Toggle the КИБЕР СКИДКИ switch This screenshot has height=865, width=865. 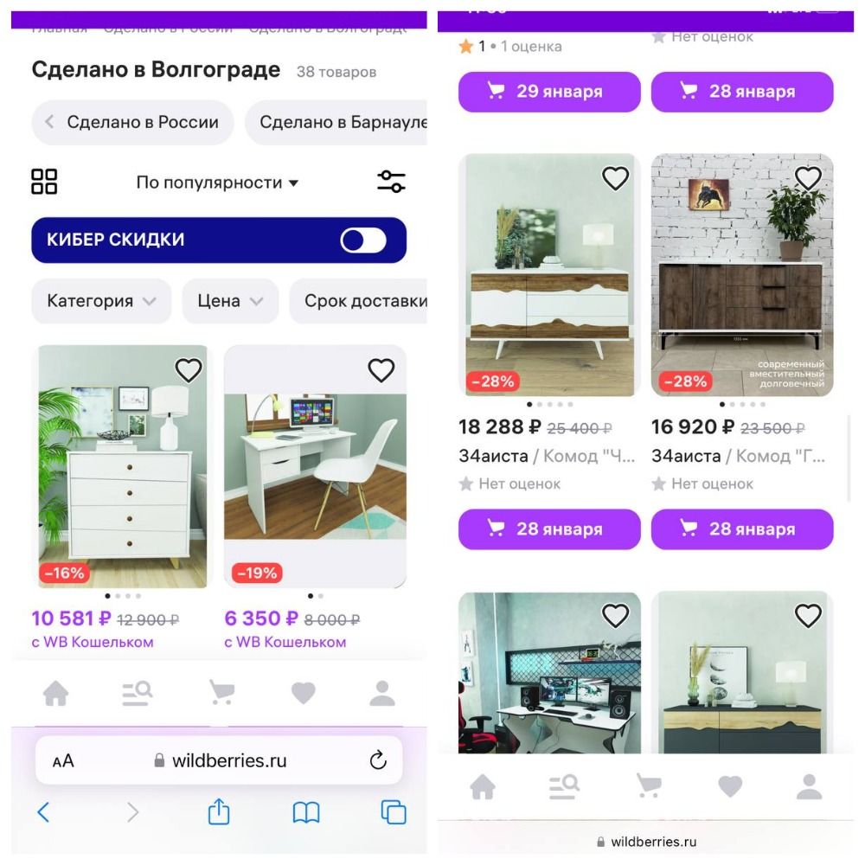point(363,240)
